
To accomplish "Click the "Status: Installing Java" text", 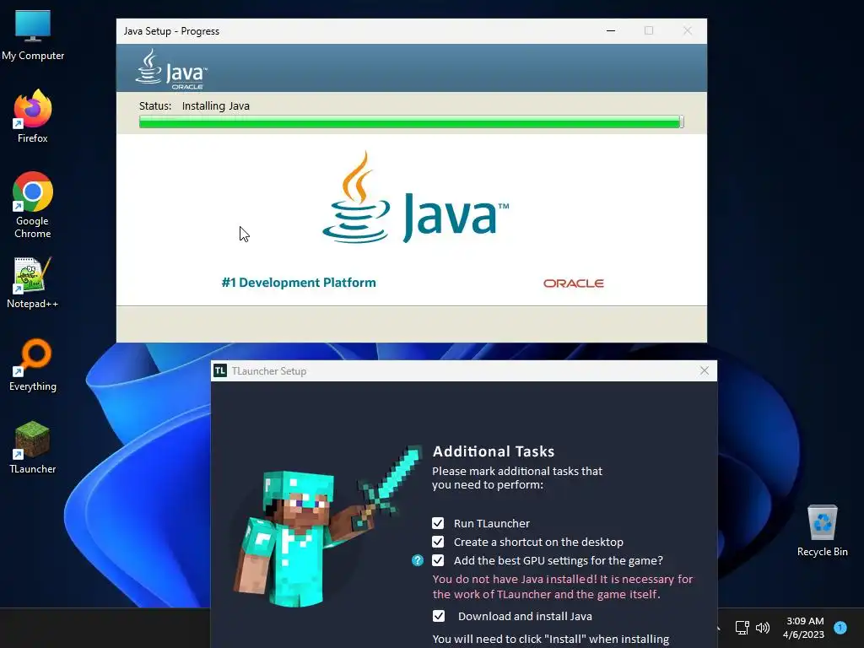I will [194, 105].
